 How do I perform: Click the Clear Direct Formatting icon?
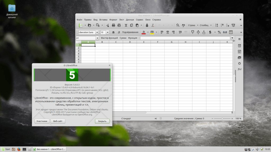[x=153, y=25]
